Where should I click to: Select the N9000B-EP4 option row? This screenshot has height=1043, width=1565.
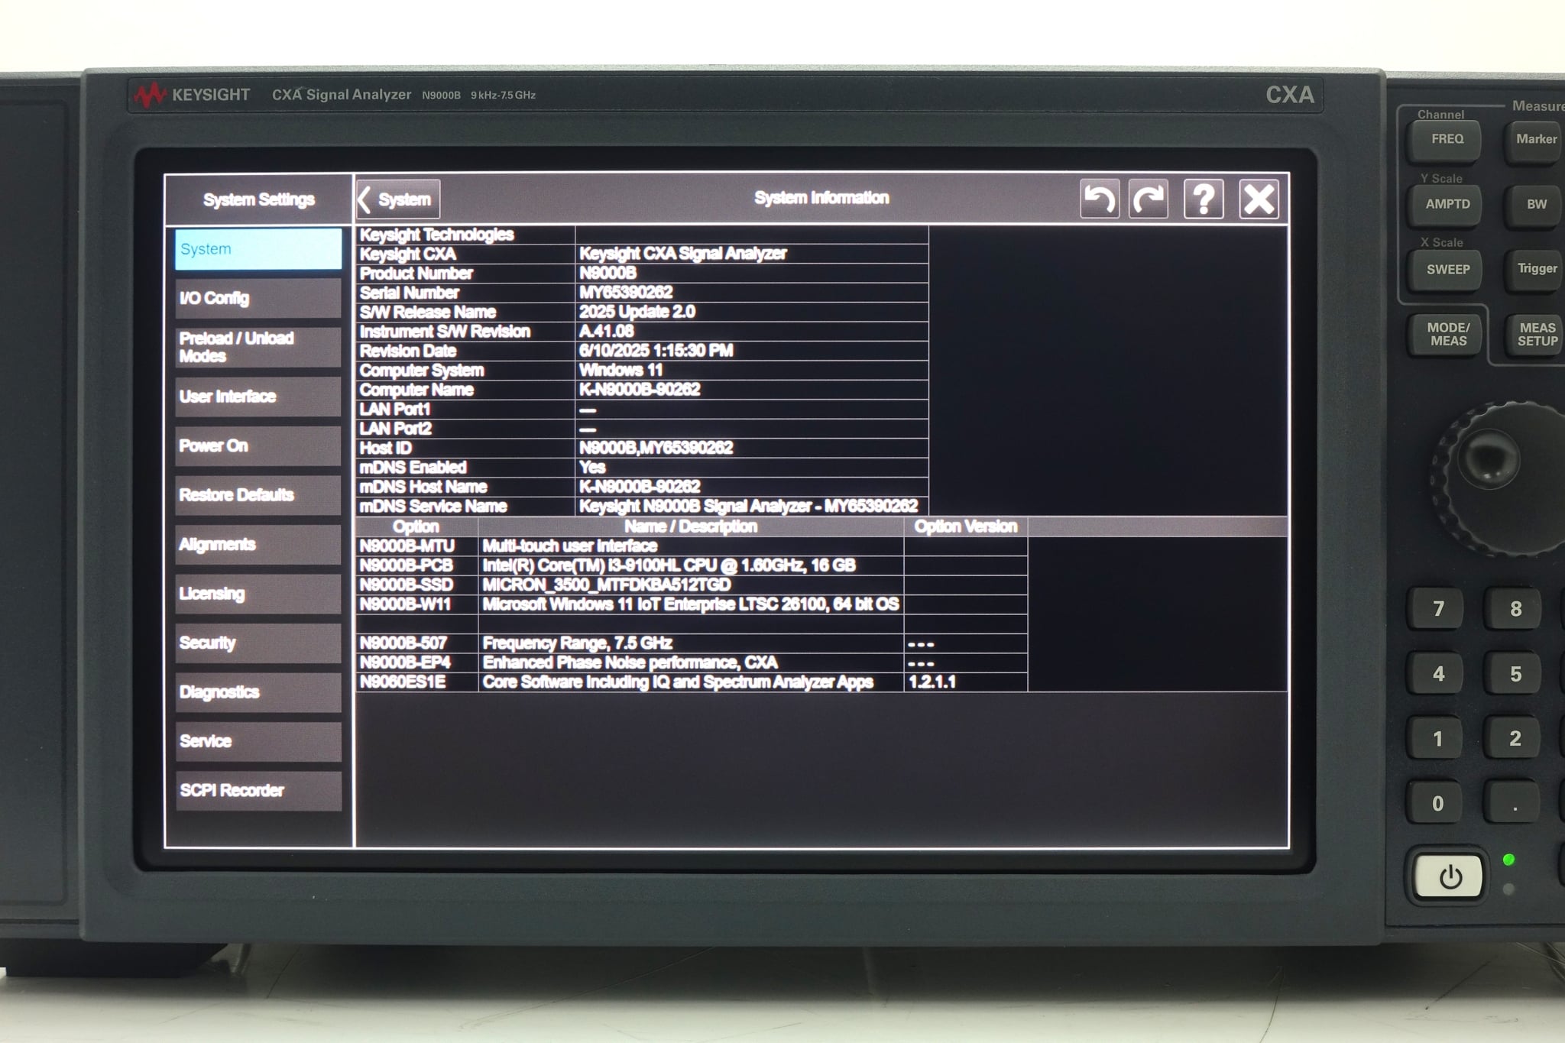[x=692, y=662]
